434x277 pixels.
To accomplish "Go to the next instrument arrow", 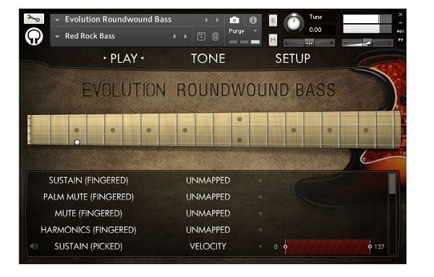I will [217, 20].
